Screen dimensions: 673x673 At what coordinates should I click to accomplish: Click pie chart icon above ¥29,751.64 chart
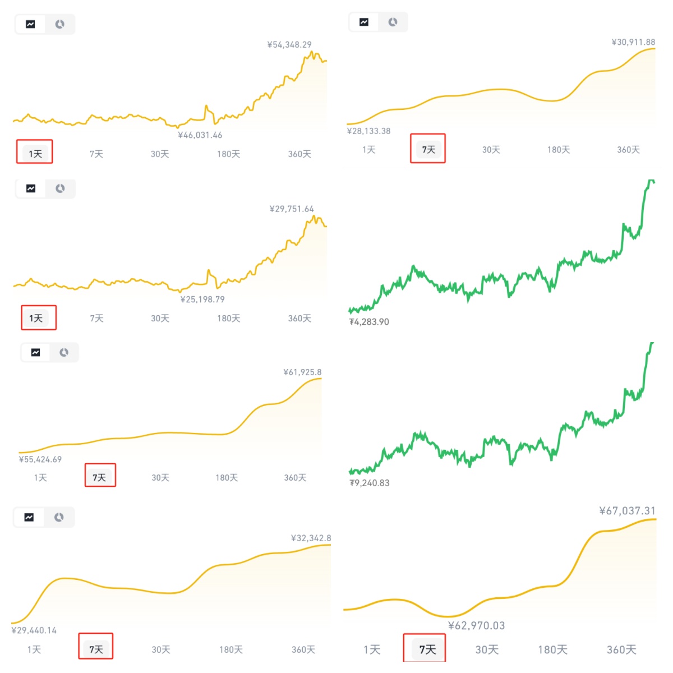click(x=60, y=188)
